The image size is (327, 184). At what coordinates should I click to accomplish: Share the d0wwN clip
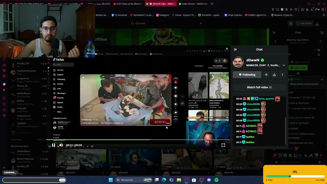[266, 75]
